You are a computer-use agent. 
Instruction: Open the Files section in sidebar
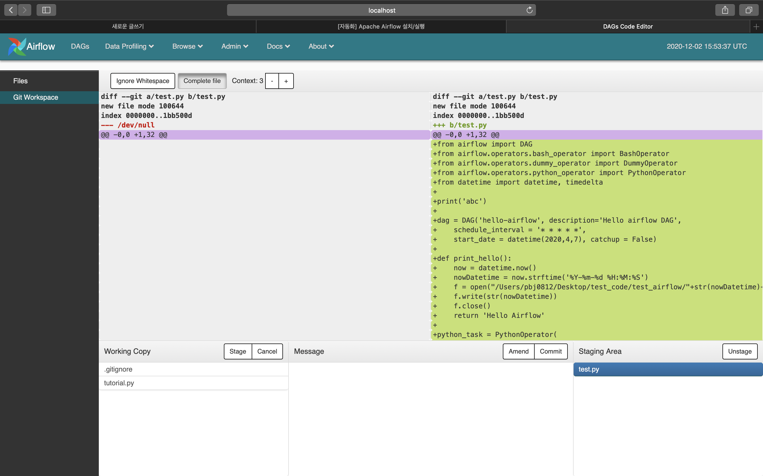[20, 81]
